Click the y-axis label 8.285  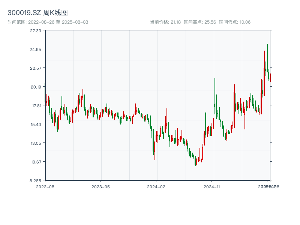pos(35,181)
